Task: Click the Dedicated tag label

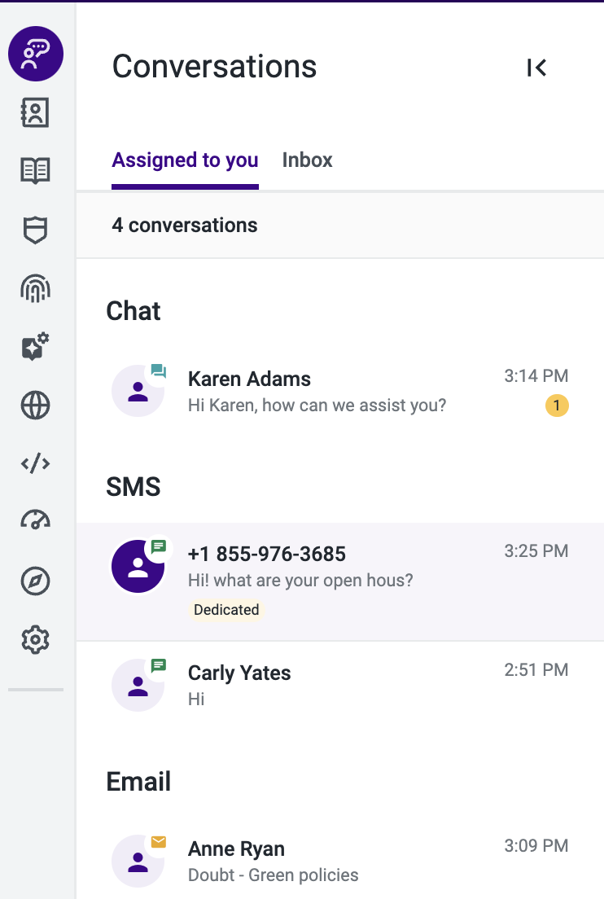Action: coord(226,610)
